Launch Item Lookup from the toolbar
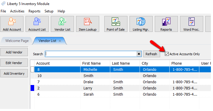This screenshot has width=213, height=111. pyautogui.click(x=88, y=24)
